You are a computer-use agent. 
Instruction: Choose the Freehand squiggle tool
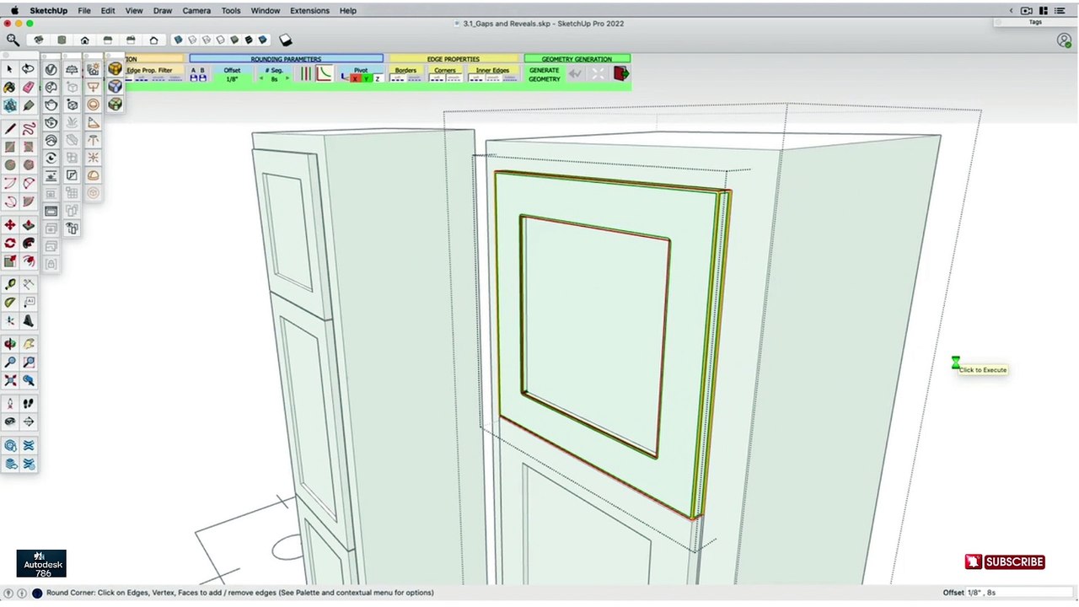[28, 129]
